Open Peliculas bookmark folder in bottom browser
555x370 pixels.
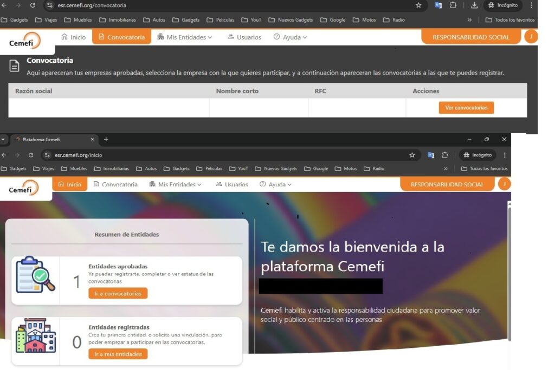[x=209, y=169]
